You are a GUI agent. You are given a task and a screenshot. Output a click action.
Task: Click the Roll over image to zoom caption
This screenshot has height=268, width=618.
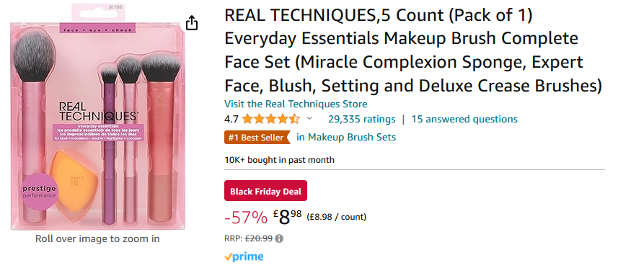pyautogui.click(x=97, y=238)
